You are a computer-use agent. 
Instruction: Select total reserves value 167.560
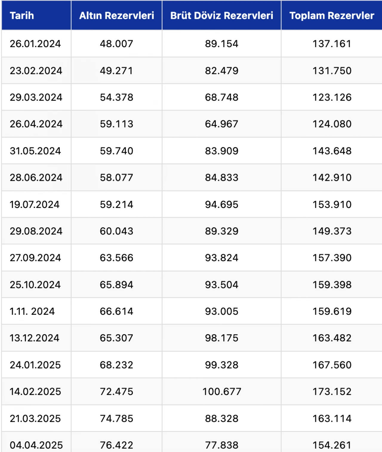tap(332, 365)
